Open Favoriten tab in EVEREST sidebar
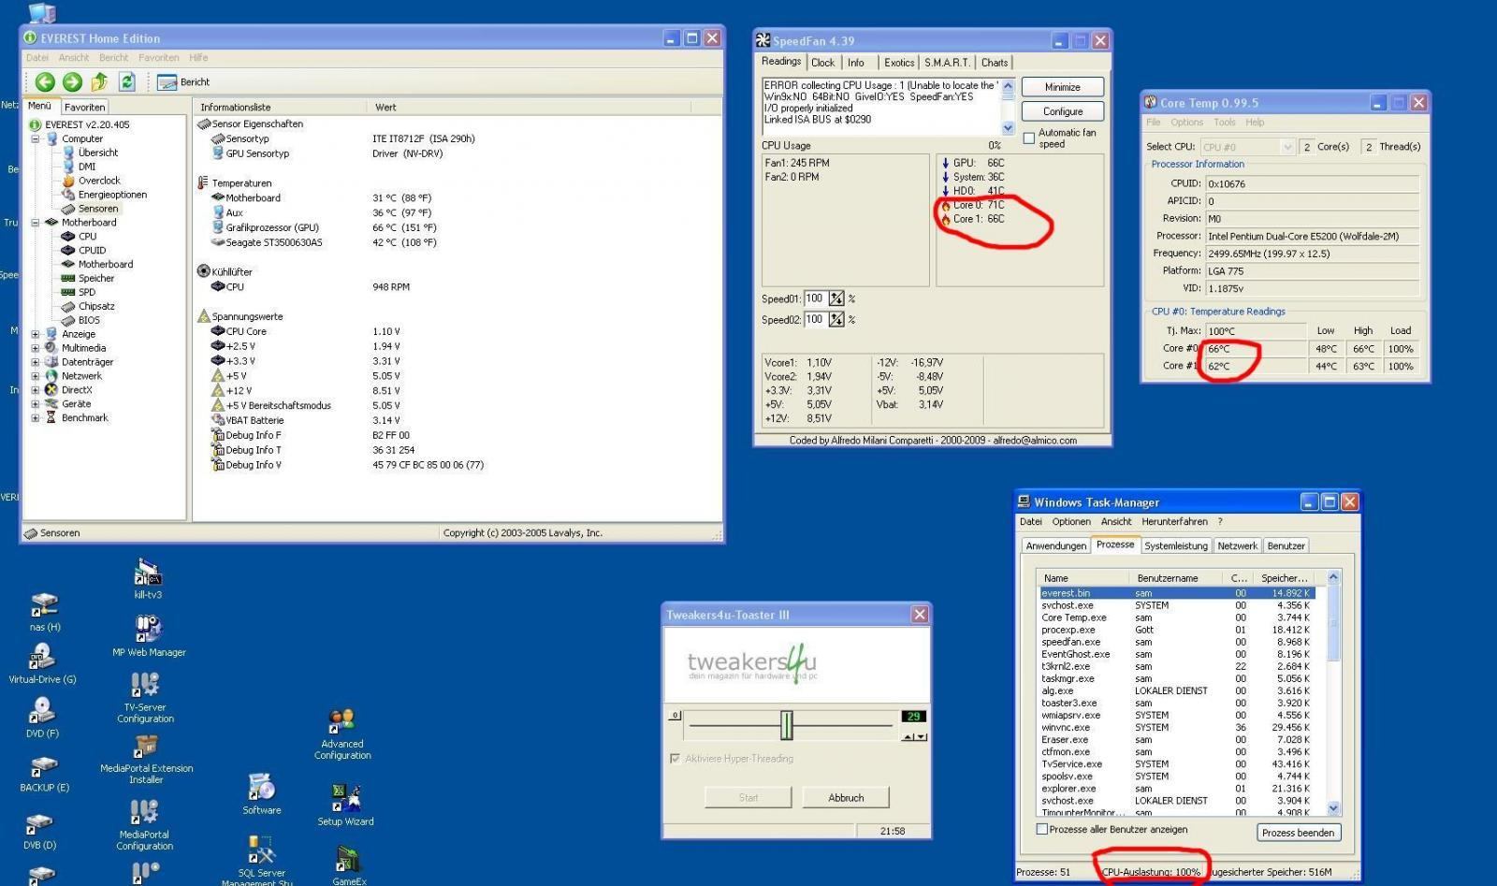The height and width of the screenshot is (886, 1497). 85,107
